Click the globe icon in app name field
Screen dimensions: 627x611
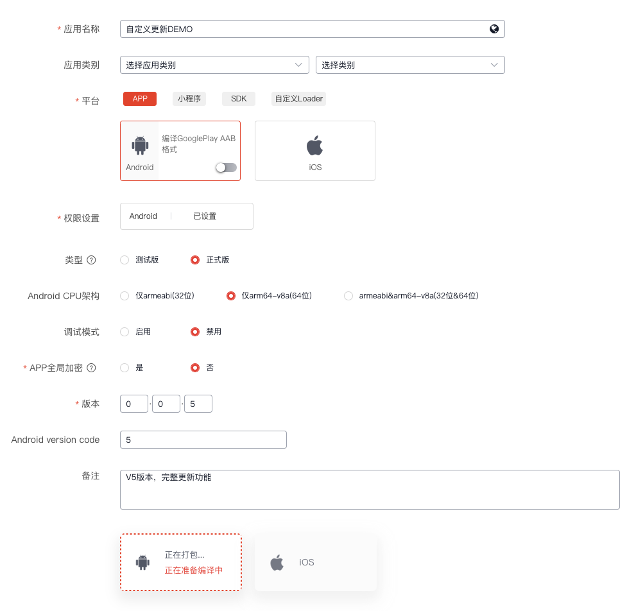(494, 29)
